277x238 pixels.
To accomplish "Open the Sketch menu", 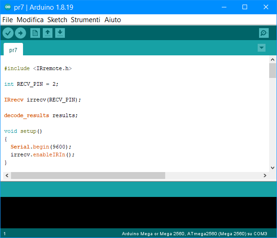I will (57, 20).
